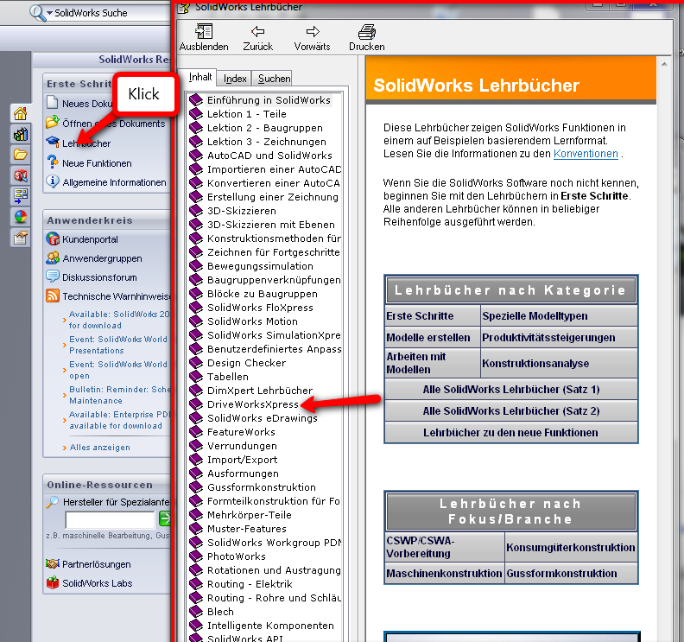Click Allgemeine Informationen info icon

(53, 181)
